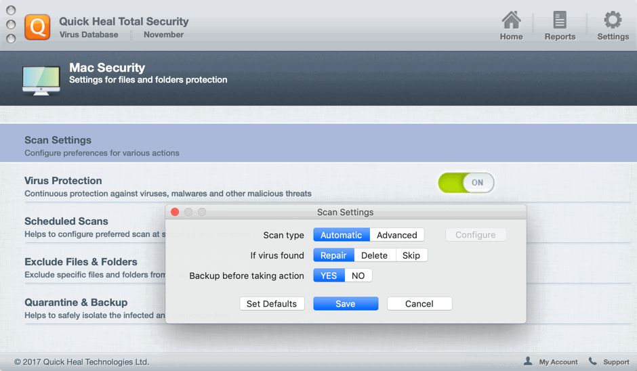
Task: Click the Quick Heal orange logo icon
Action: [38, 27]
